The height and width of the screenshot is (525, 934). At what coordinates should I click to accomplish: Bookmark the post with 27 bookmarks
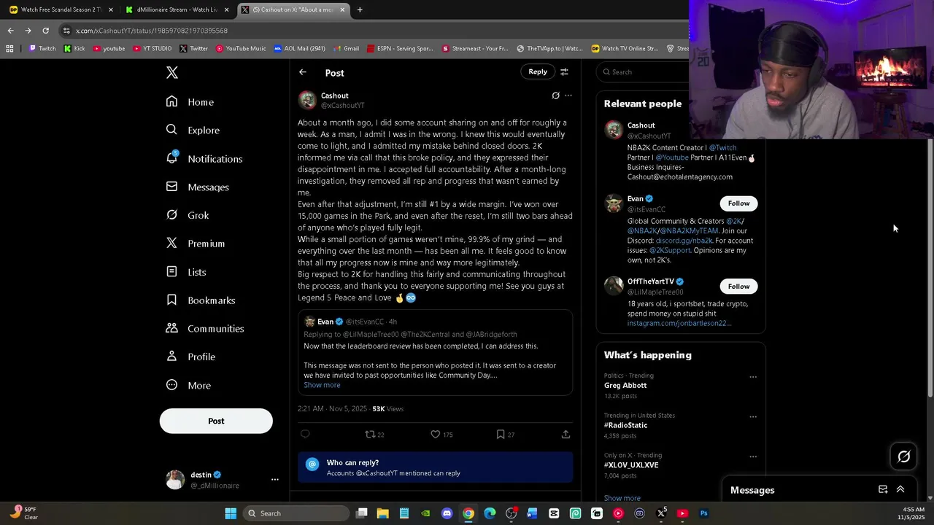[x=506, y=434]
